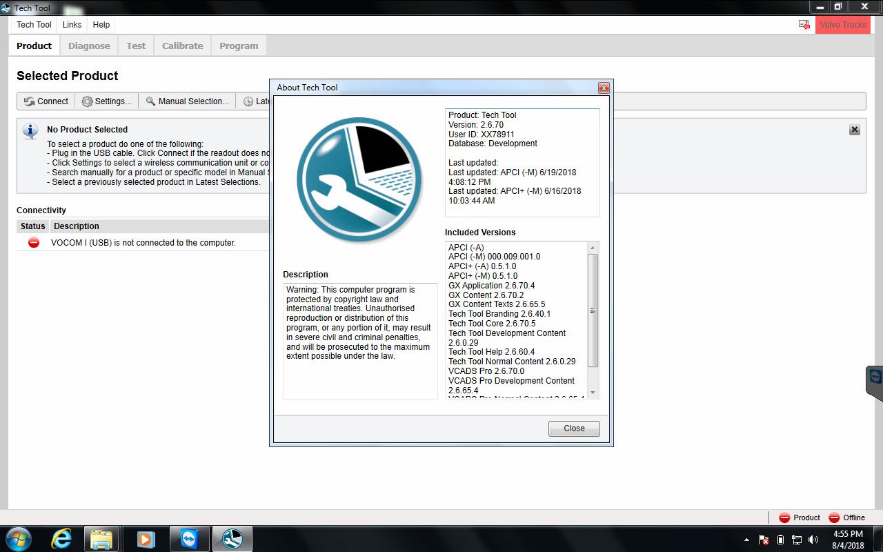Open the Links menu
Image resolution: width=883 pixels, height=552 pixels.
click(x=72, y=25)
